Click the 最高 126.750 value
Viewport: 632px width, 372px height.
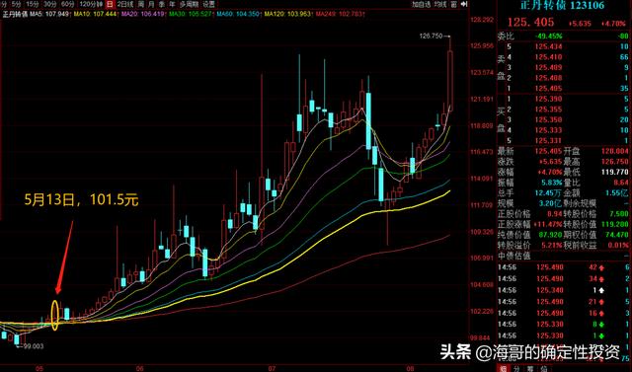click(x=615, y=162)
